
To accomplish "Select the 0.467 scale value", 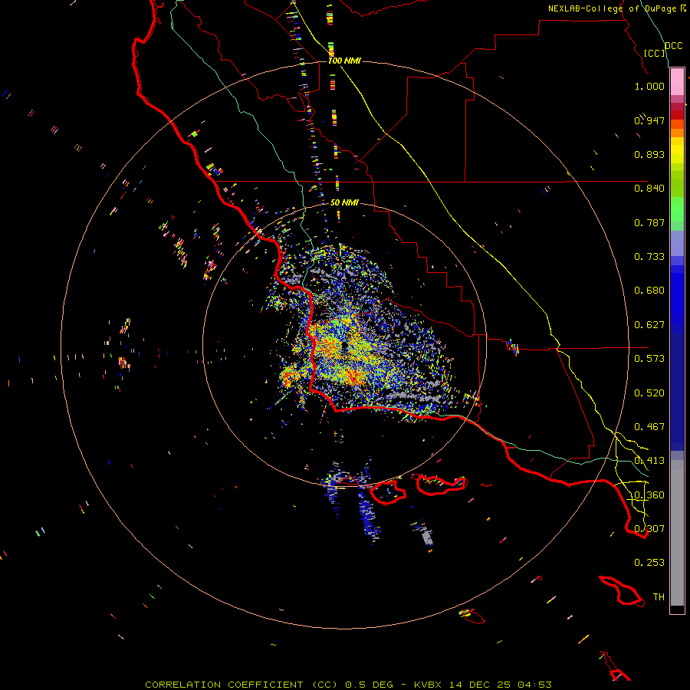I will 649,427.
